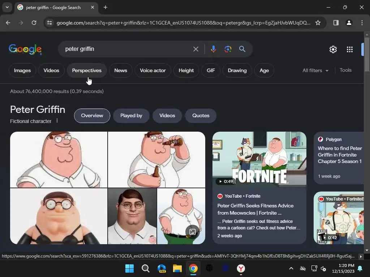Select the Perspectives filter
This screenshot has width=370, height=277.
click(x=87, y=70)
